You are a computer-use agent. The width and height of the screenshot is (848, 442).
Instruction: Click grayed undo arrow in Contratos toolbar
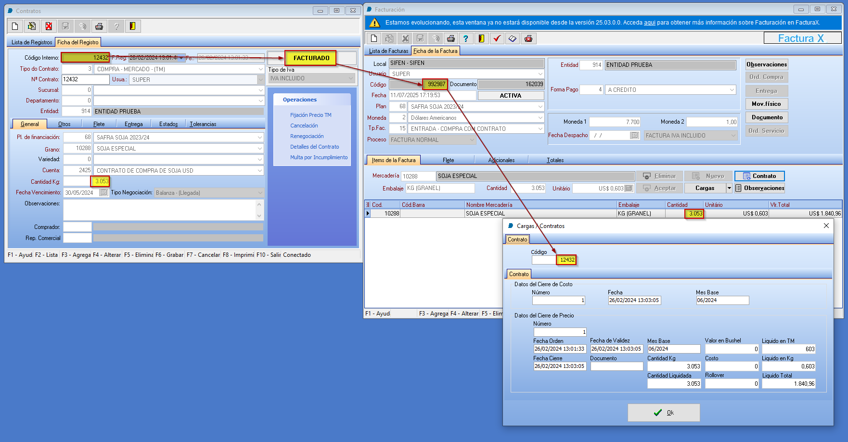point(82,26)
